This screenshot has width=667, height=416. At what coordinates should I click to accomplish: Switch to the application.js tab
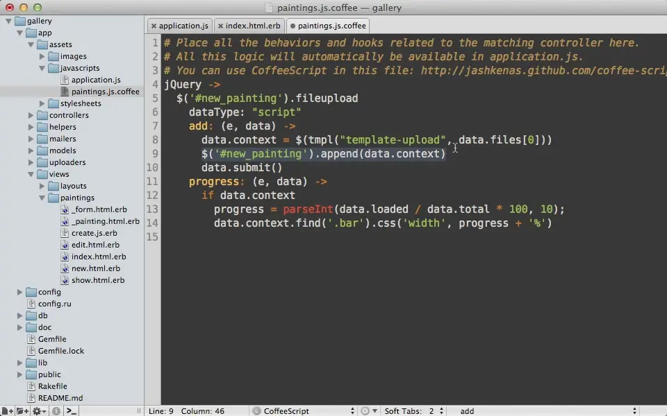(183, 26)
